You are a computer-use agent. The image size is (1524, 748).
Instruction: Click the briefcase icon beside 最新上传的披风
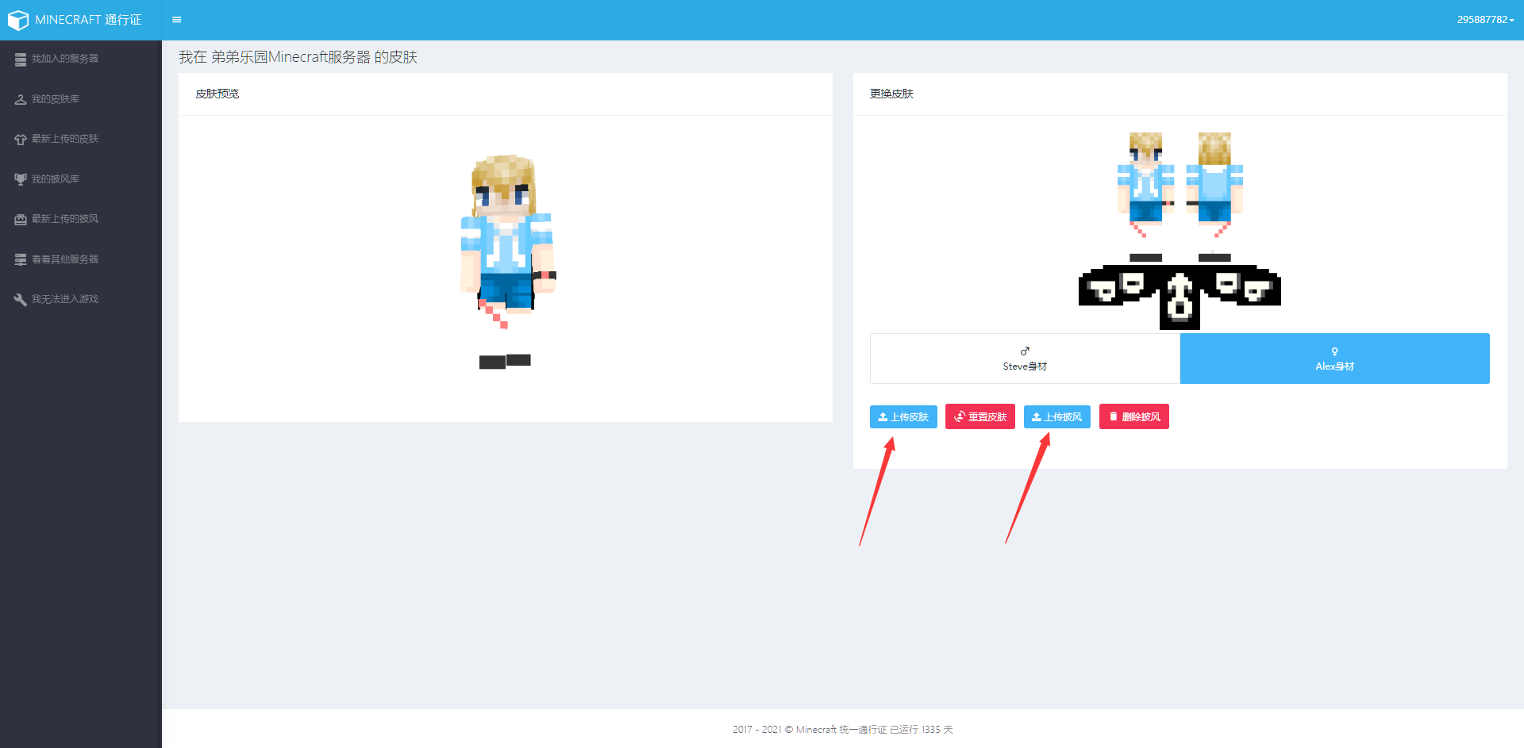tap(21, 220)
